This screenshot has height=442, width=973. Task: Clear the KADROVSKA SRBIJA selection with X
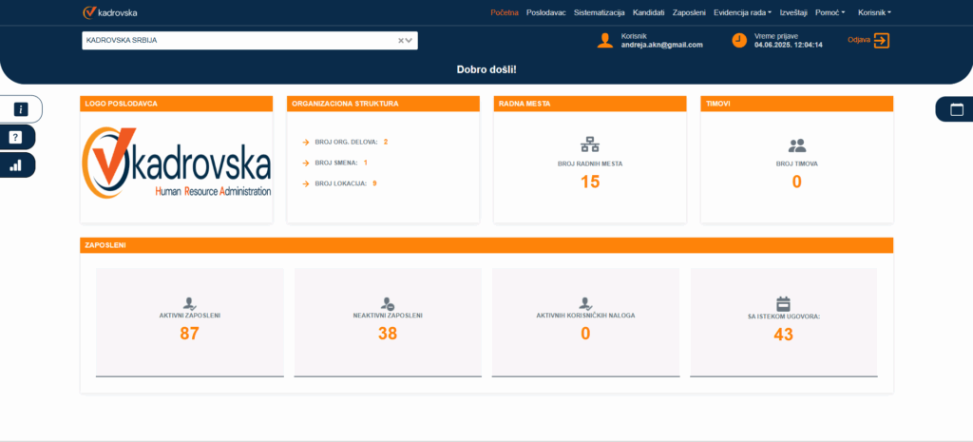[x=401, y=40]
